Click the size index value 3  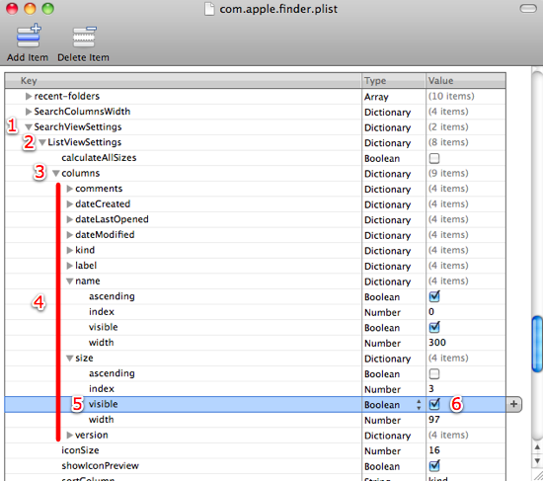(x=431, y=389)
